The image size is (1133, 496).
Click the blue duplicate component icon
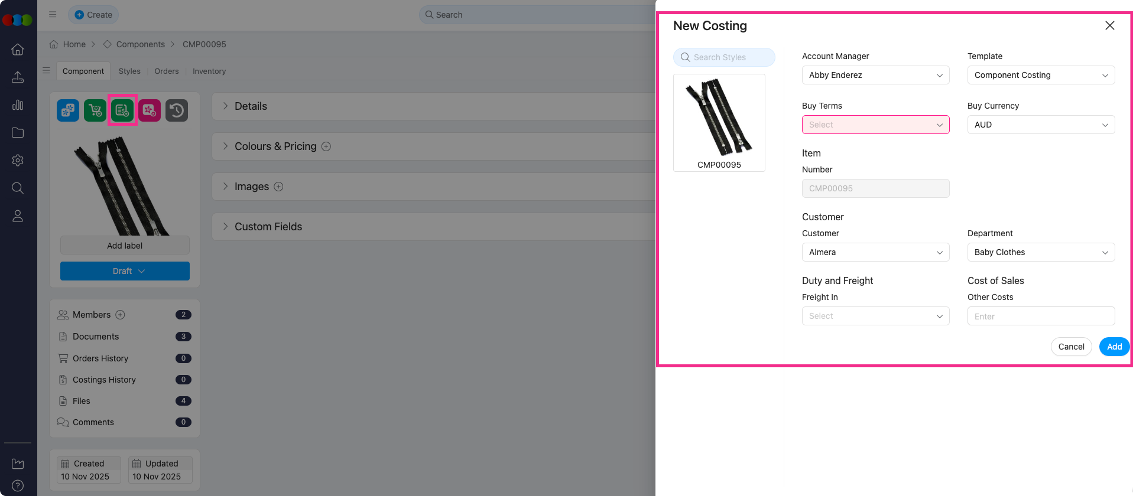coord(68,110)
